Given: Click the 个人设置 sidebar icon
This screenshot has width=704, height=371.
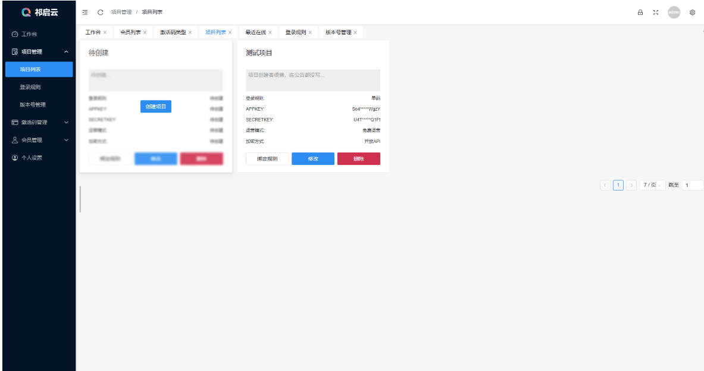Looking at the screenshot, I should pyautogui.click(x=13, y=158).
